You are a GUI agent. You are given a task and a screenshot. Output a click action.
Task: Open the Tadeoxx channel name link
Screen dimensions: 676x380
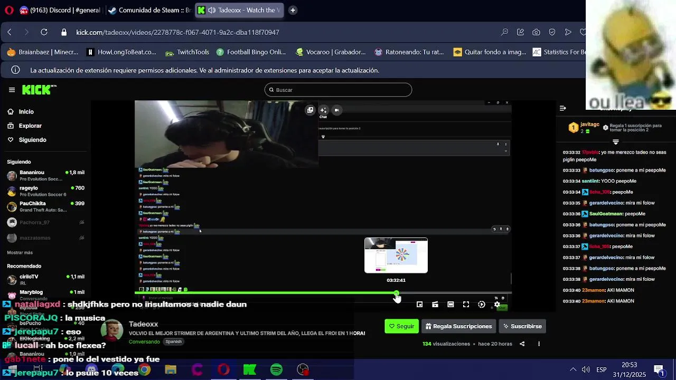[x=143, y=324]
